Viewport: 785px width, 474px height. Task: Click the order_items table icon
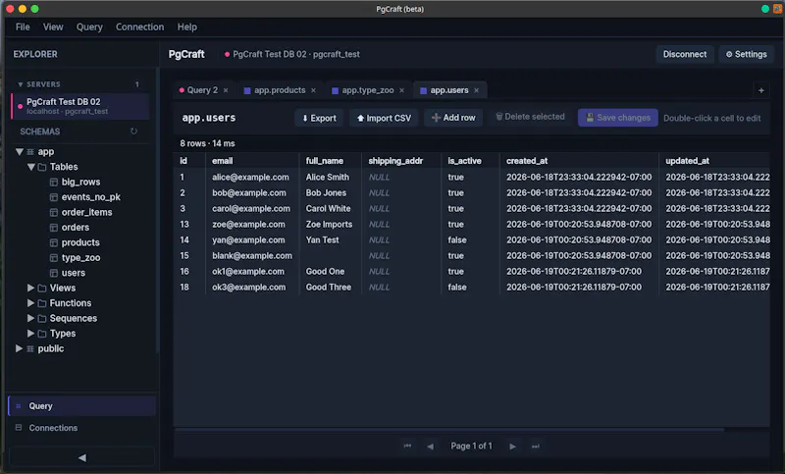coord(54,212)
